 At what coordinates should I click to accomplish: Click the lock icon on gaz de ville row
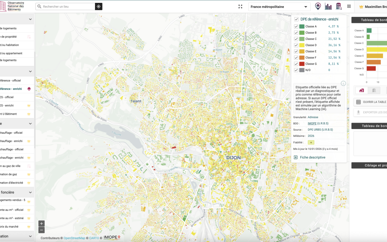click(x=29, y=166)
